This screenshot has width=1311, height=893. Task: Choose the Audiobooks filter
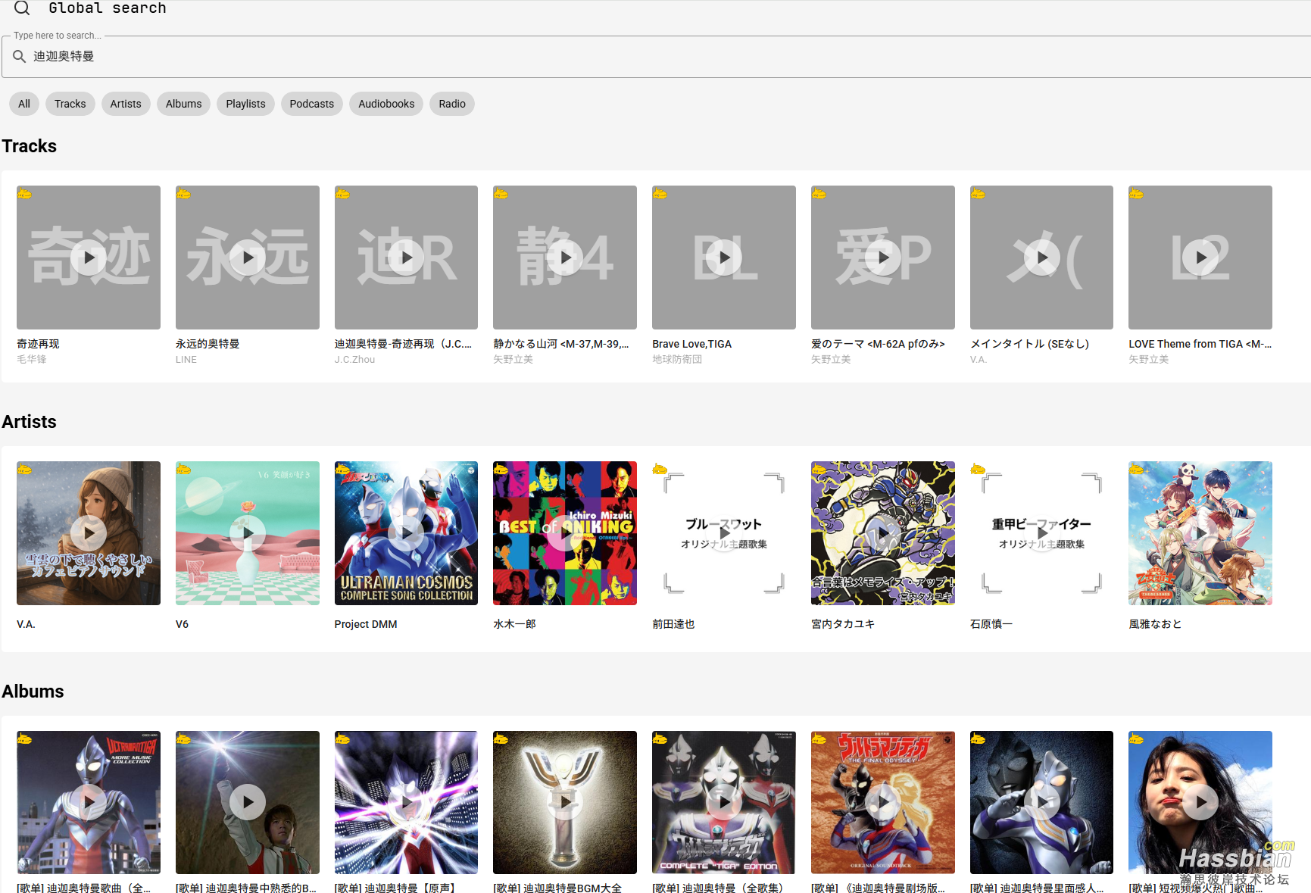[x=386, y=104]
